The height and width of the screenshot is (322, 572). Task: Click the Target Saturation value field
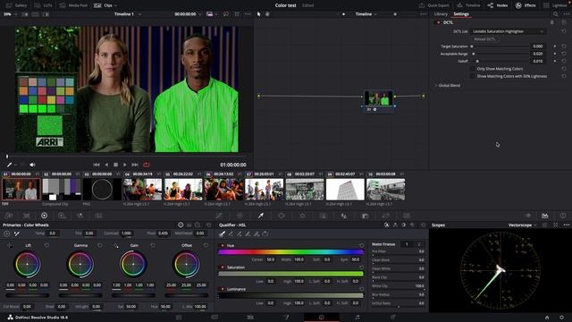(x=538, y=47)
